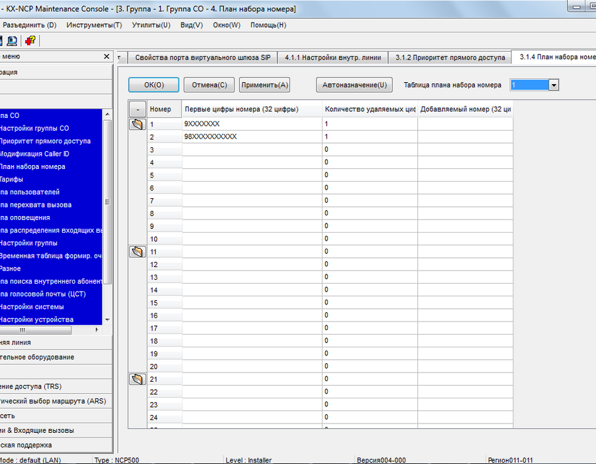Open the Утилиты(U) menu
Screen dimensions: 596x464
[x=151, y=25]
